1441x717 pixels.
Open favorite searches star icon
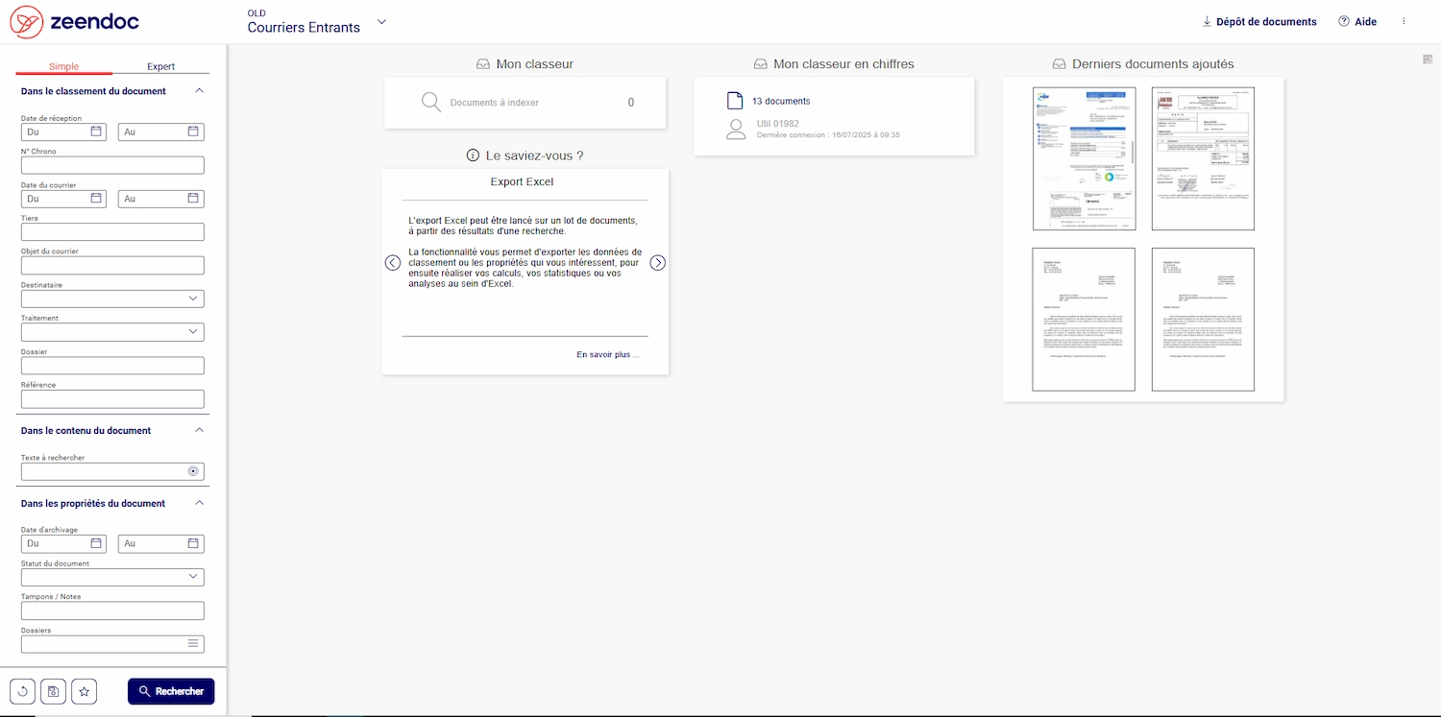[85, 691]
